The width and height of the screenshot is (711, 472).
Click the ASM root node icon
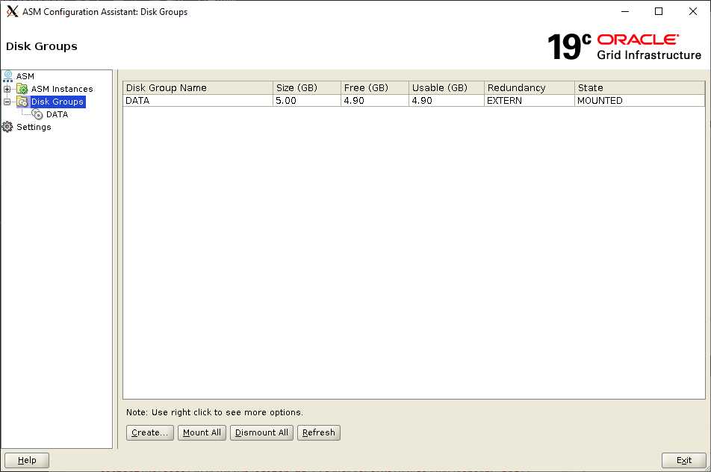click(x=7, y=75)
